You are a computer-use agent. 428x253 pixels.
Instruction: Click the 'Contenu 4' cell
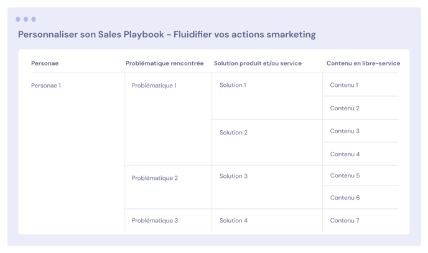(x=345, y=154)
